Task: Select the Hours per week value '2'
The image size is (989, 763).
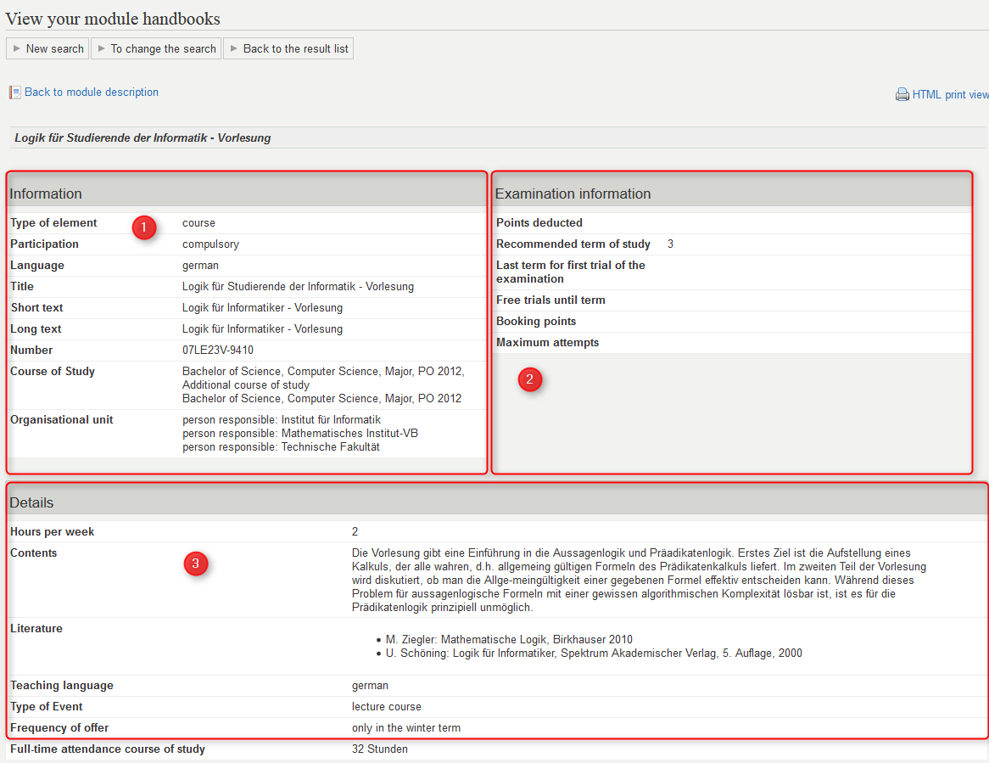Action: tap(355, 532)
